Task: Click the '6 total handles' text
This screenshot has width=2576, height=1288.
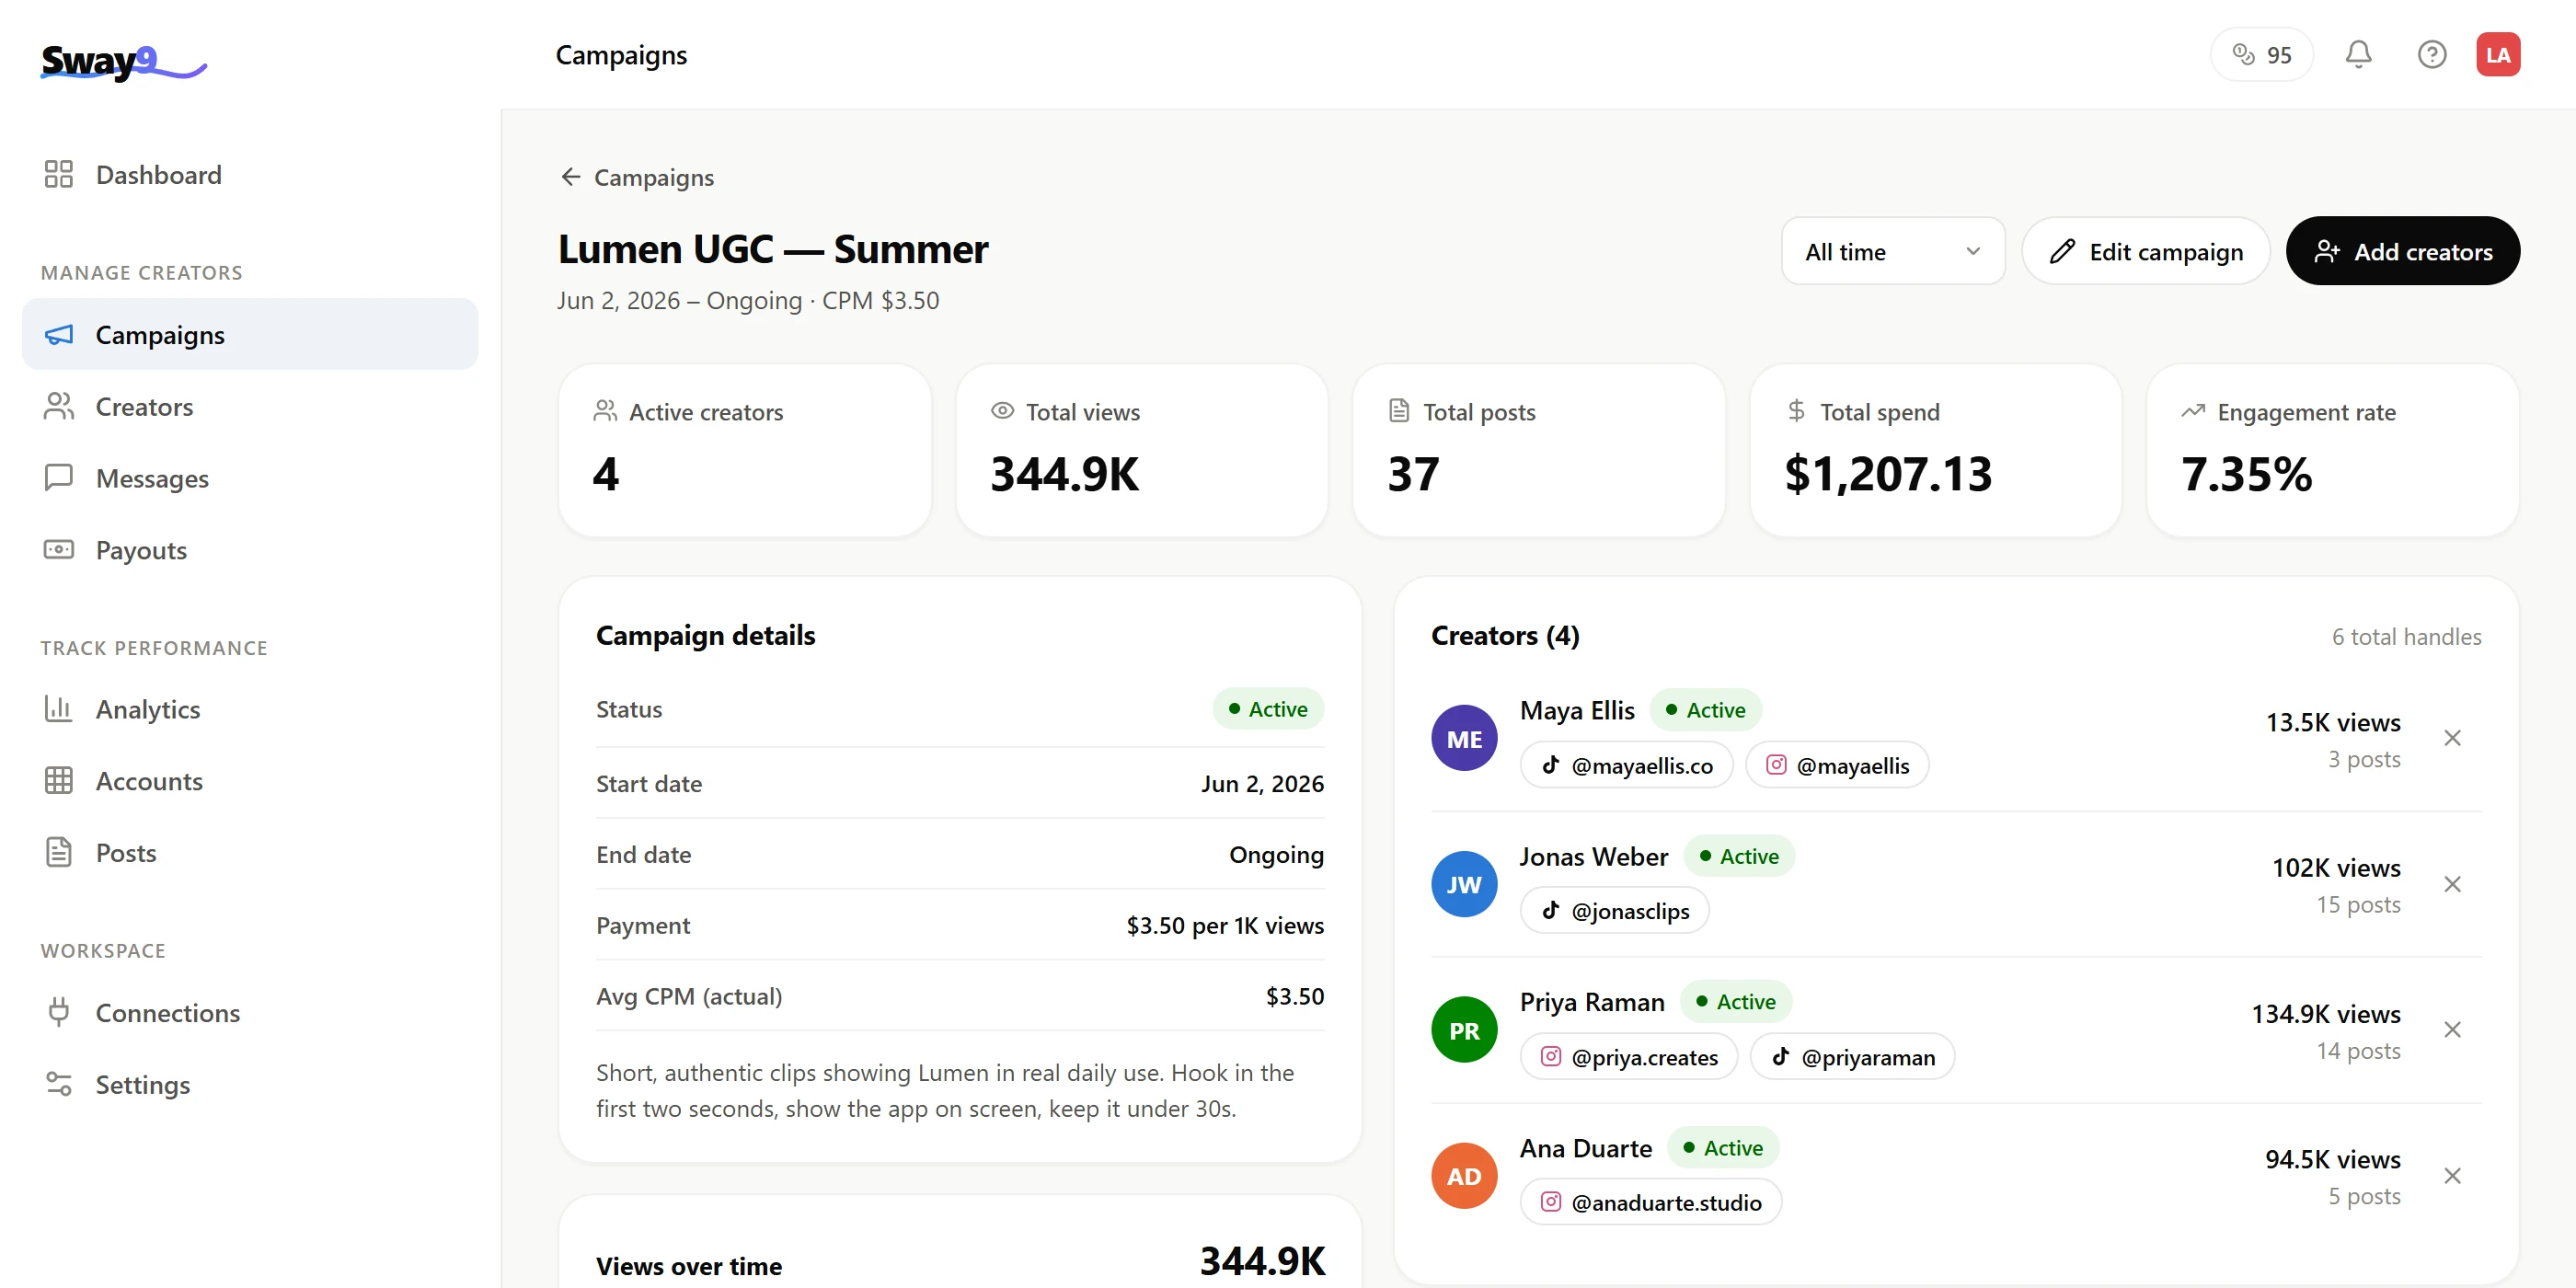Action: tap(2406, 637)
